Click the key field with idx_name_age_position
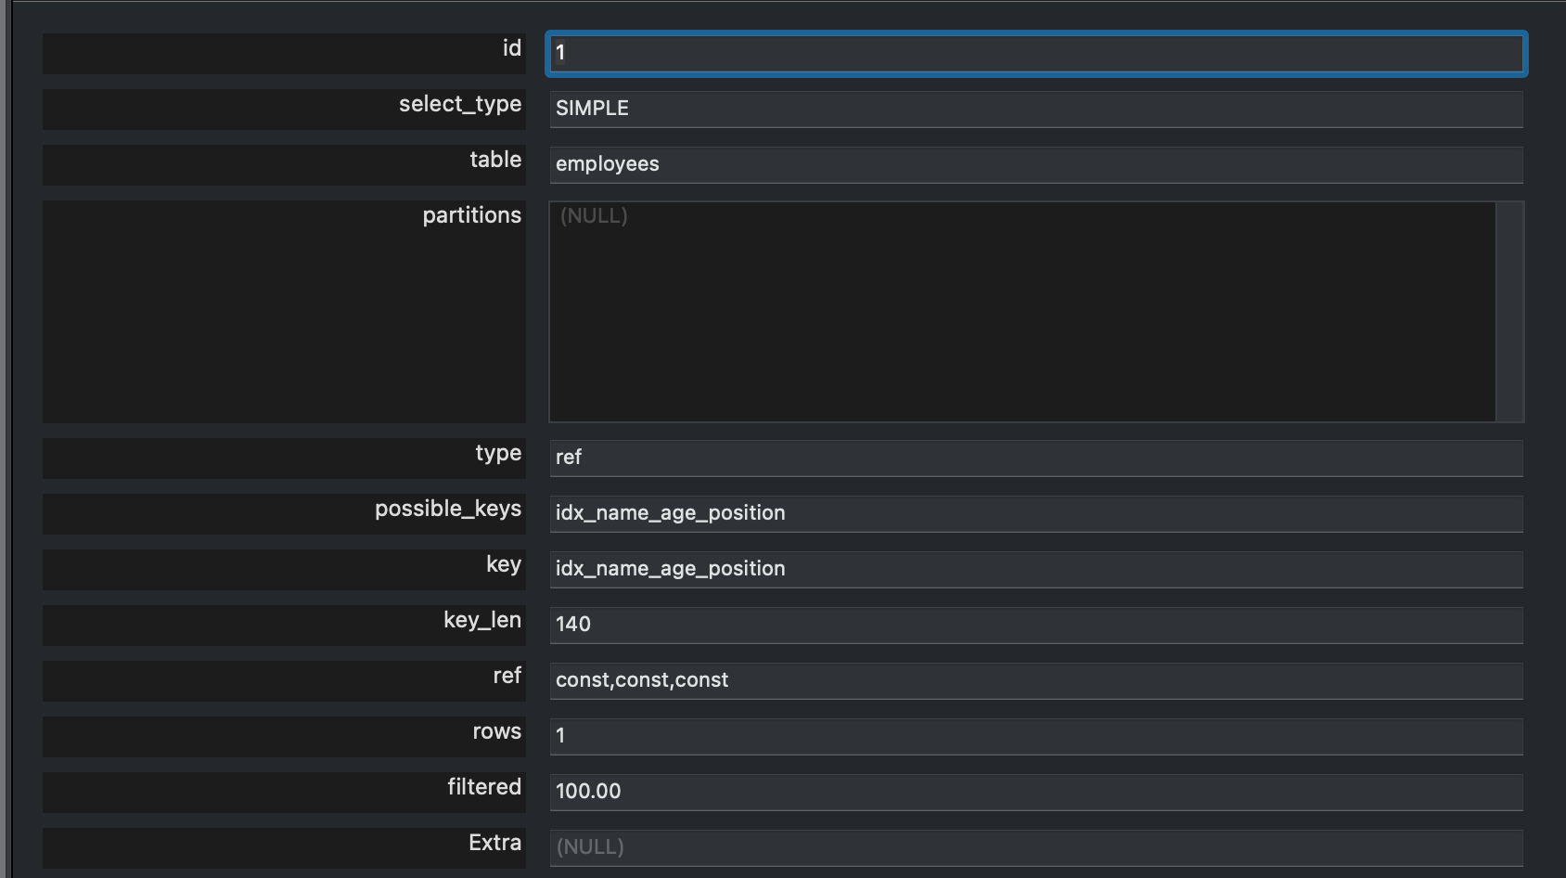This screenshot has width=1566, height=878. pyautogui.click(x=1035, y=569)
